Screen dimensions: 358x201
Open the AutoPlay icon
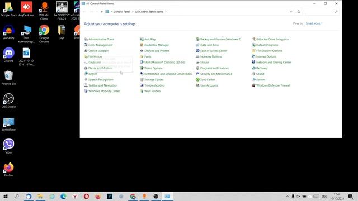click(x=142, y=39)
